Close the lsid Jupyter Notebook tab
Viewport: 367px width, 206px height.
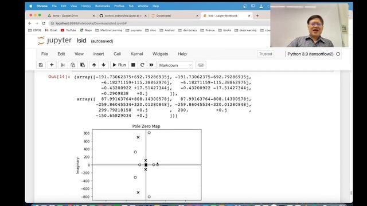[249, 15]
